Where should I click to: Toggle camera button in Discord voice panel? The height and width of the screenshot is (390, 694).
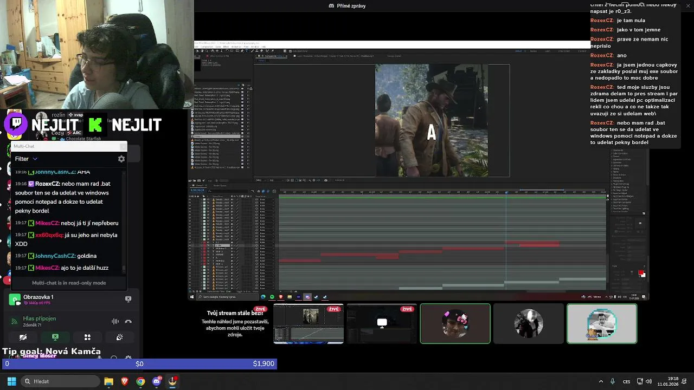23,337
